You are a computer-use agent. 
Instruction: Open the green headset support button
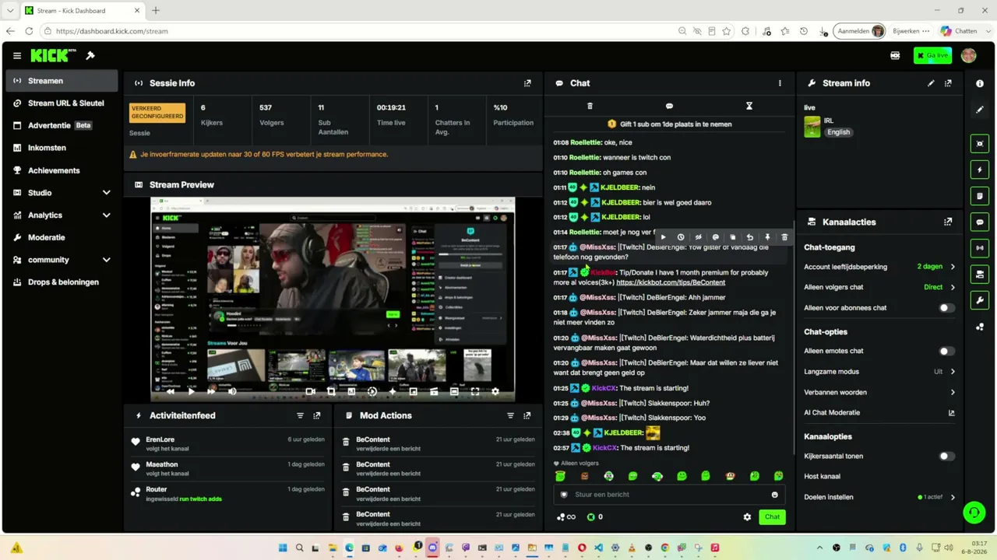pyautogui.click(x=973, y=512)
